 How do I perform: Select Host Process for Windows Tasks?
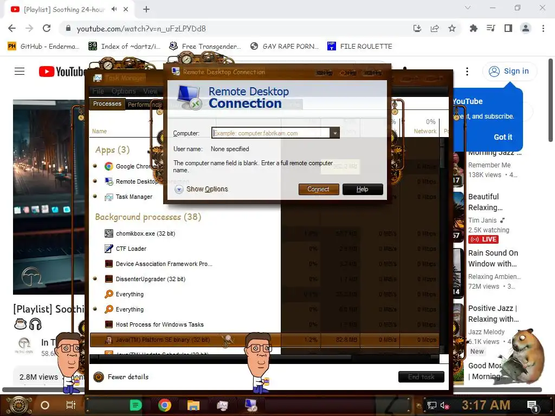[160, 324]
